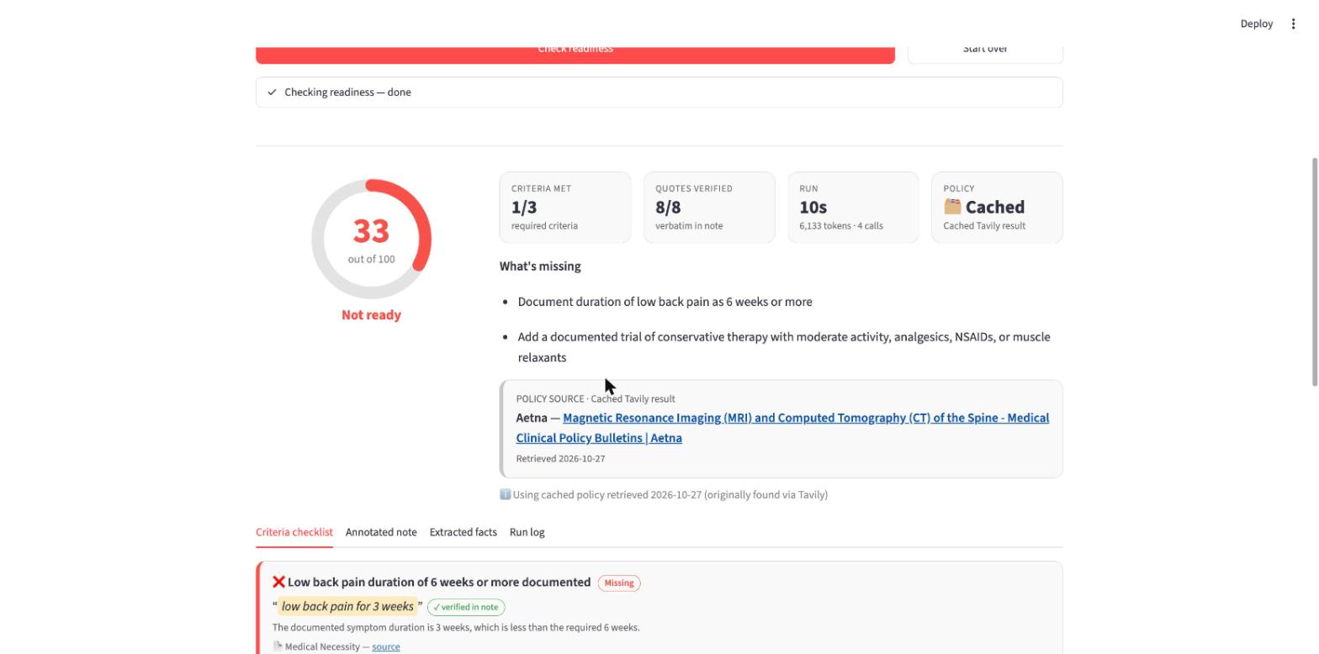
Task: Click the 'What's missing' heading
Action: click(540, 266)
